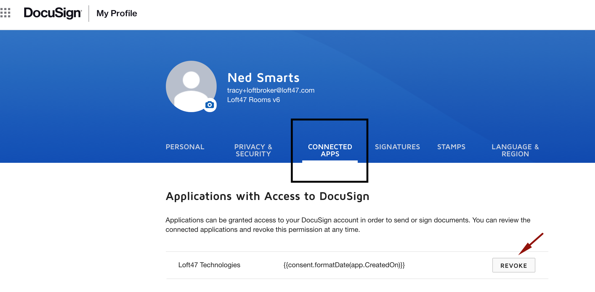Switch to the Personal tab
This screenshot has width=595, height=292.
coord(185,147)
